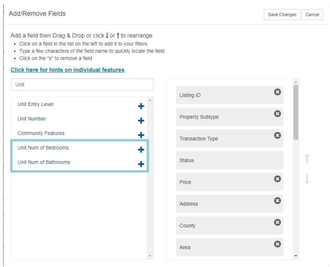Remove the Address field
The image size is (330, 267).
[x=277, y=201]
